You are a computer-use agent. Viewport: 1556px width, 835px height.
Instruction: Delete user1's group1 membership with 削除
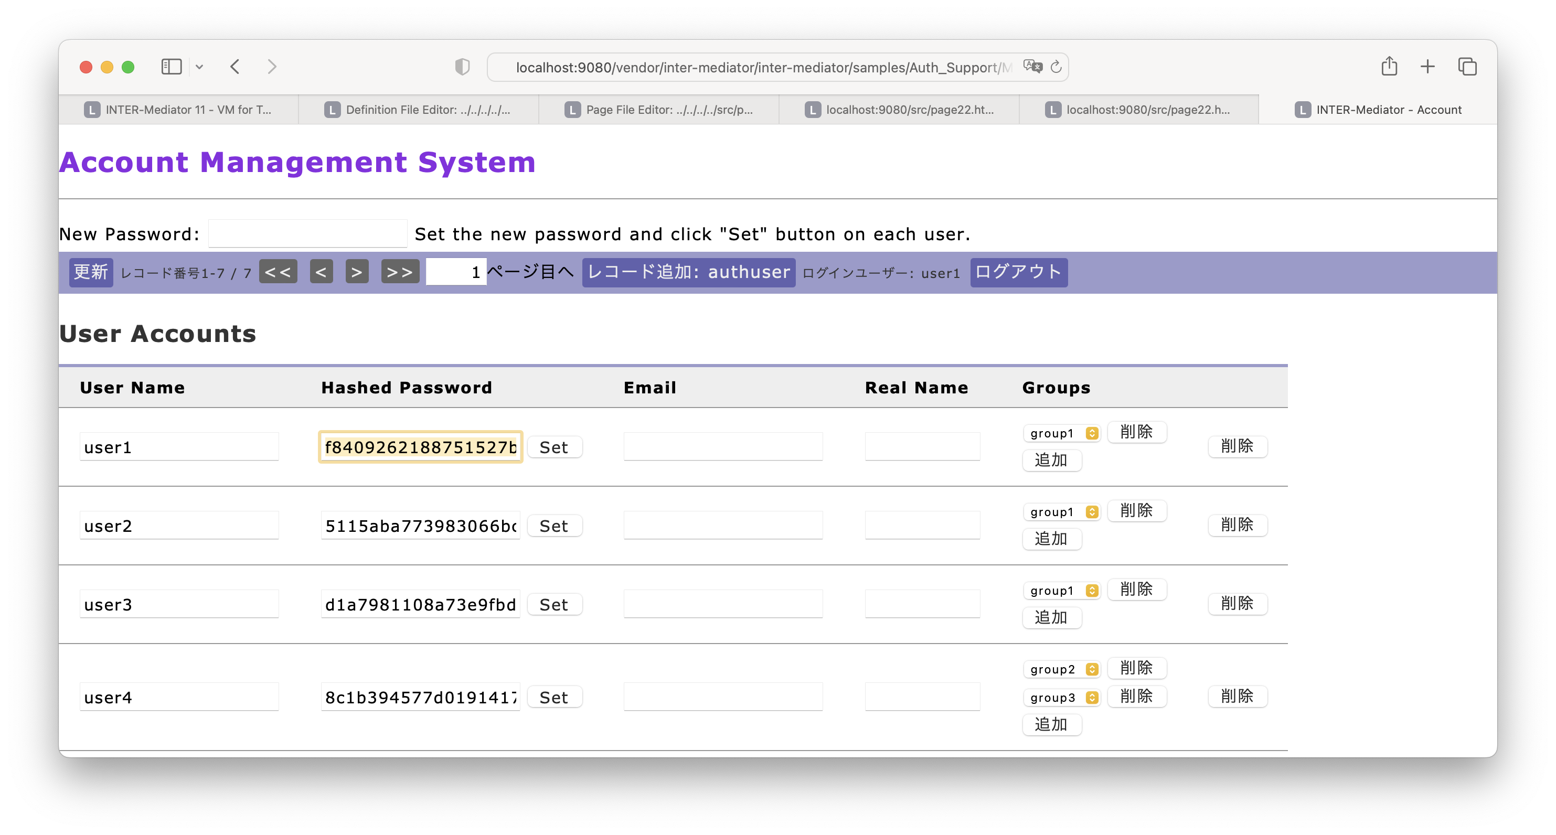[1137, 432]
